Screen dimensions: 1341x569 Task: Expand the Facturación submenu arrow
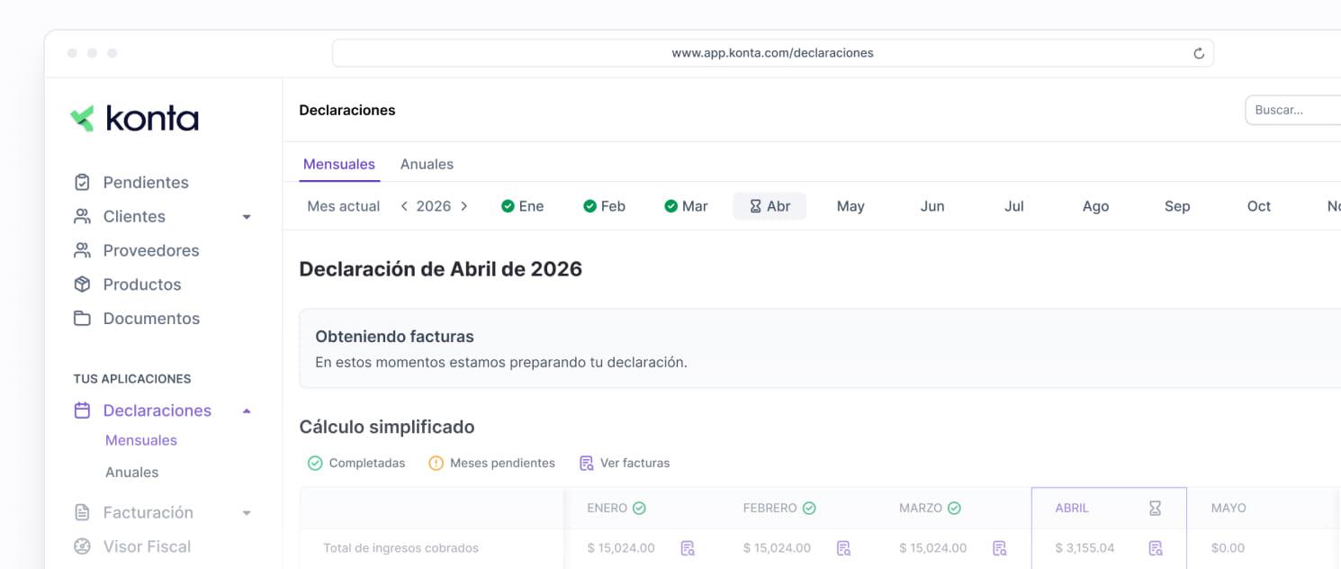(x=247, y=513)
